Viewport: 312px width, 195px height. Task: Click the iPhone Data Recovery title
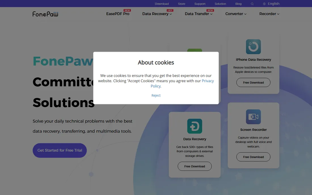point(253,60)
